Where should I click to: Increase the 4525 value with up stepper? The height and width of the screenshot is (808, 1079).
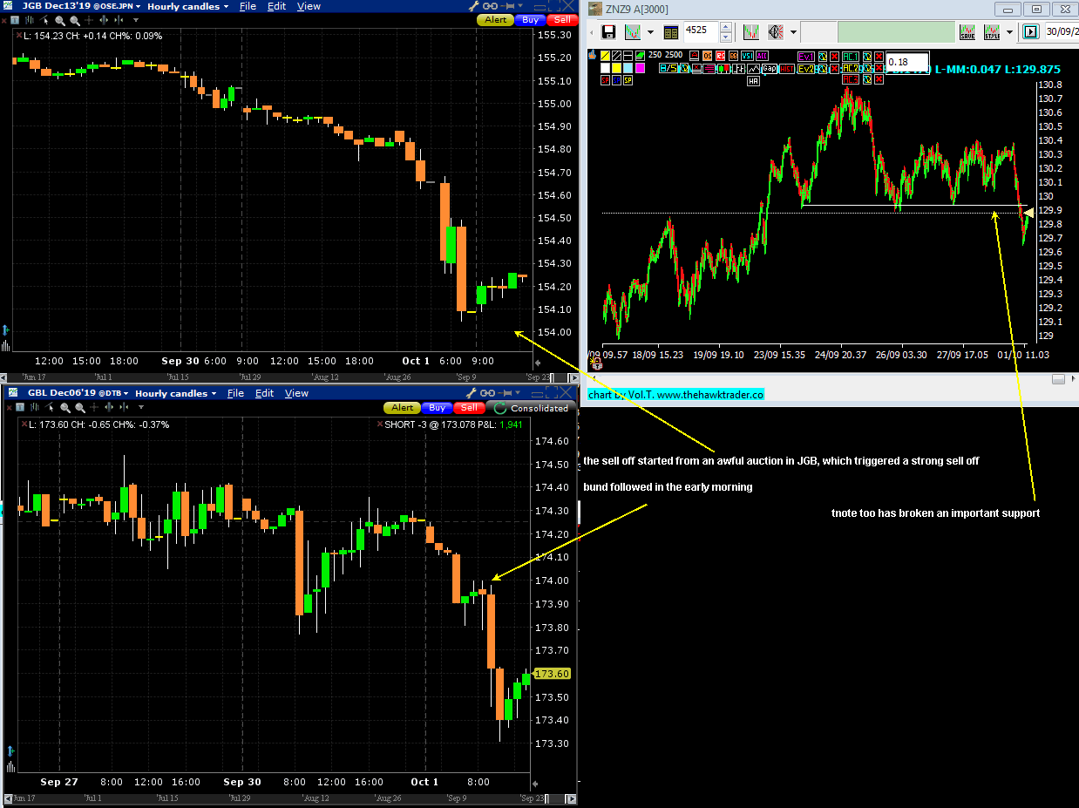(726, 27)
